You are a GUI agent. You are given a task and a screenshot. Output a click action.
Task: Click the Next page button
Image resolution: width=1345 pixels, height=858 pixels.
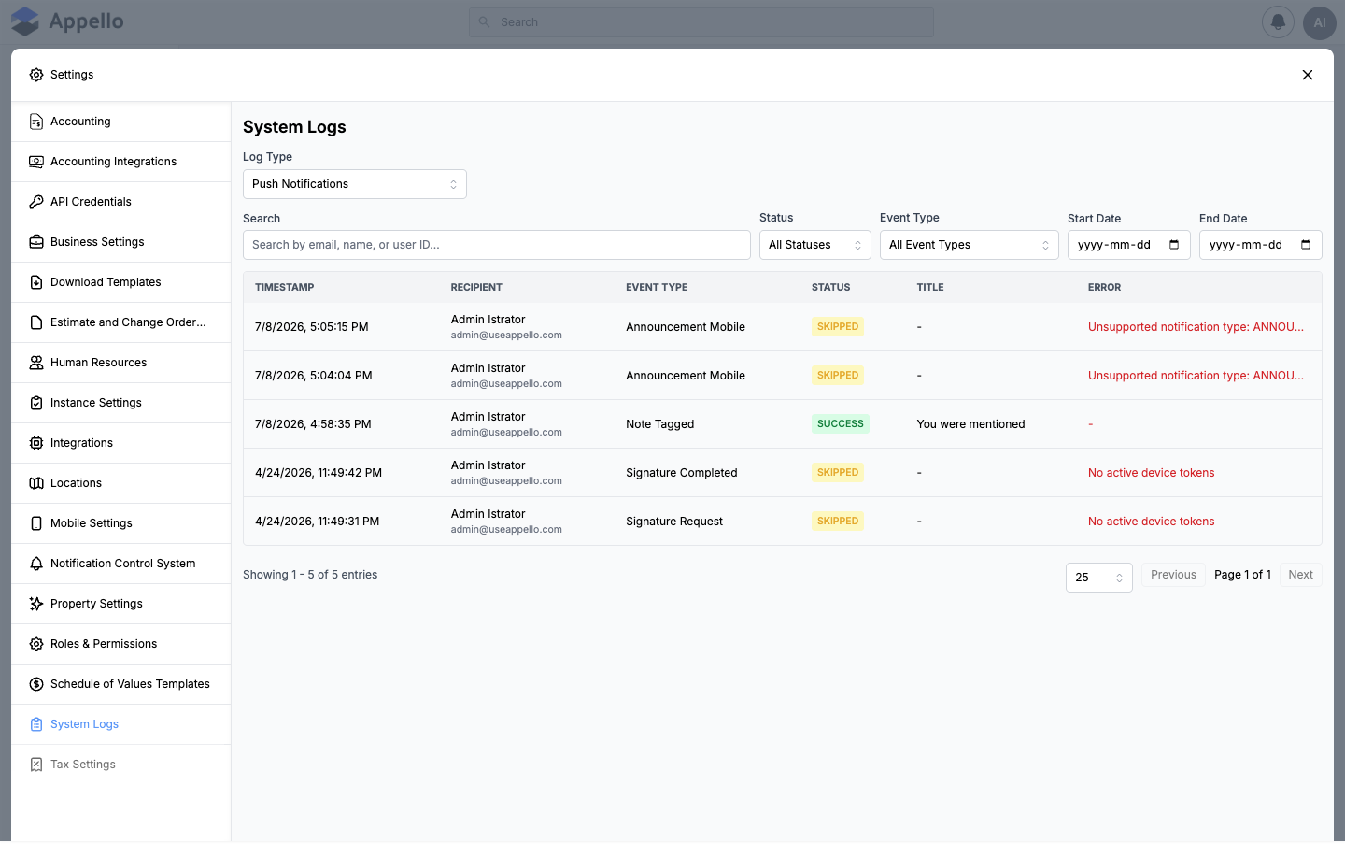coord(1301,575)
